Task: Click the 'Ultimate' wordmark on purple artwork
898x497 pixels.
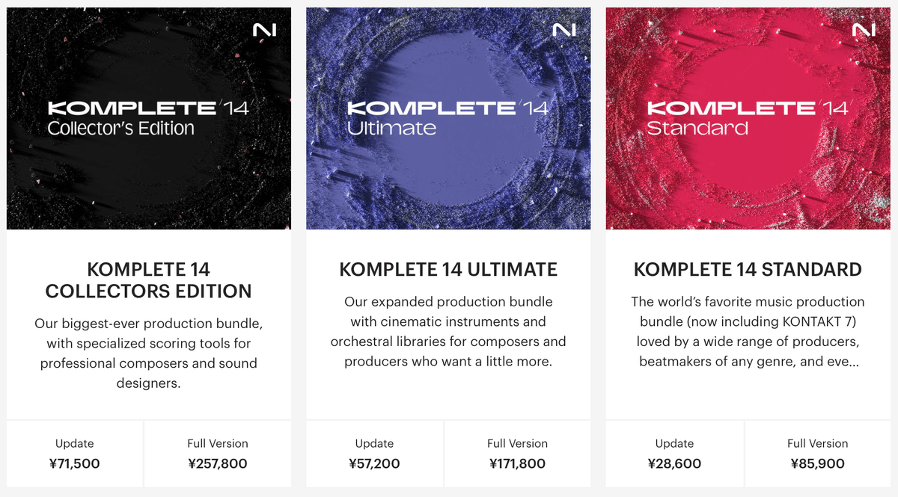Action: (x=391, y=128)
